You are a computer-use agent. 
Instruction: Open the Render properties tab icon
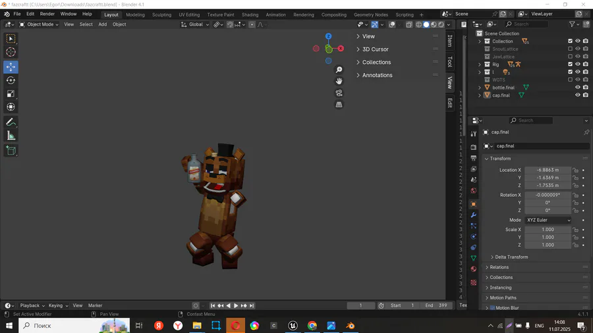[474, 147]
